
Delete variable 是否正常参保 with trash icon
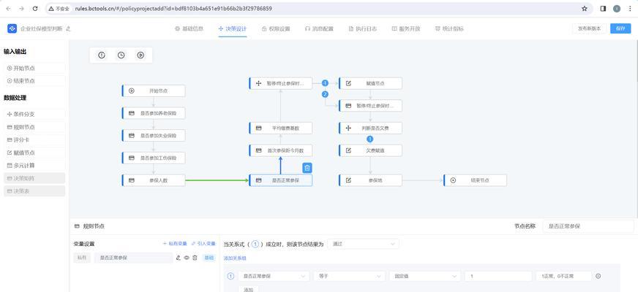(195, 258)
